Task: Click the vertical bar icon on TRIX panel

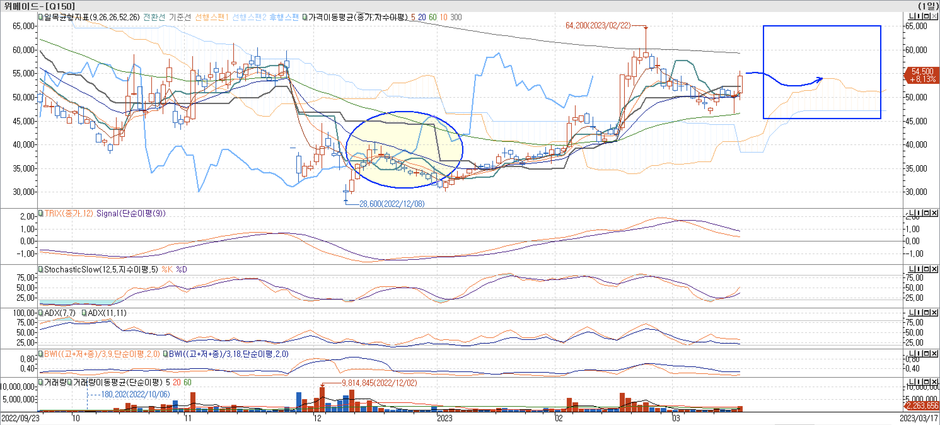Action: [919, 213]
